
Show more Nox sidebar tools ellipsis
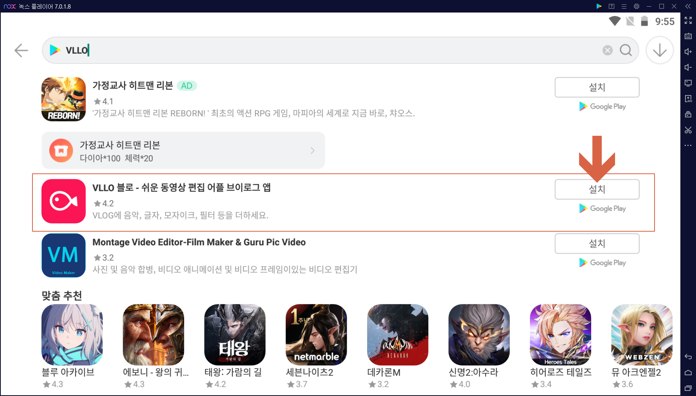tap(688, 146)
